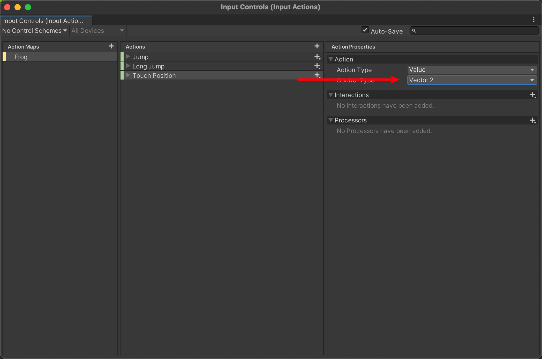Select the Touch Position action row
This screenshot has width=542, height=359.
[222, 75]
